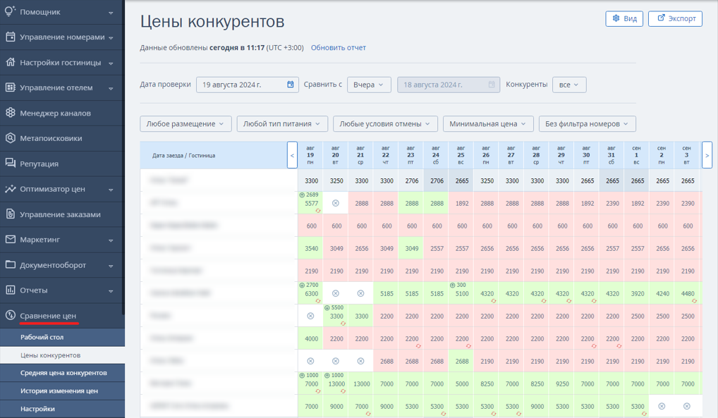The height and width of the screenshot is (418, 718).
Task: Open История изменения цен submenu item
Action: (x=62, y=391)
